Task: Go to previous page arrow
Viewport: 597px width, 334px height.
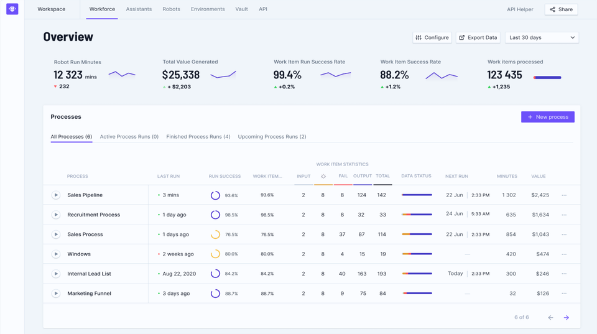Action: pyautogui.click(x=550, y=318)
